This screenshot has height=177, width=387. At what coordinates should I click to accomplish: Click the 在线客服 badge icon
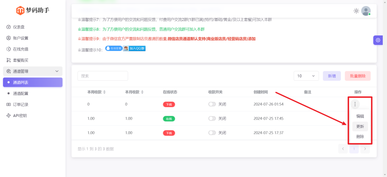[x=113, y=49]
